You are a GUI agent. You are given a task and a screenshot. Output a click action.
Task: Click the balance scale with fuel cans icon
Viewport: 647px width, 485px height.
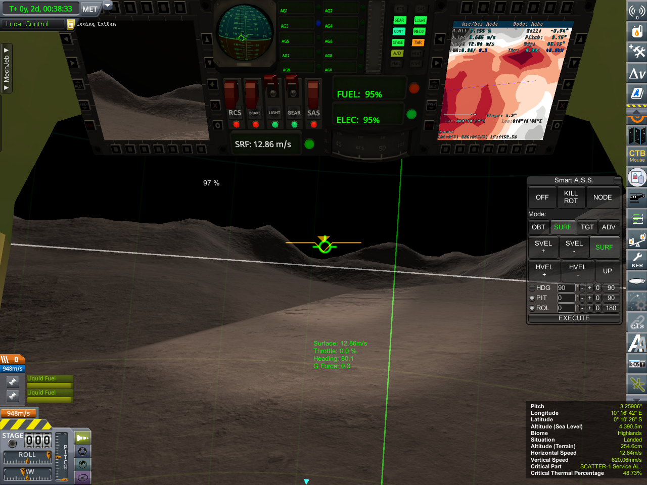(x=637, y=239)
